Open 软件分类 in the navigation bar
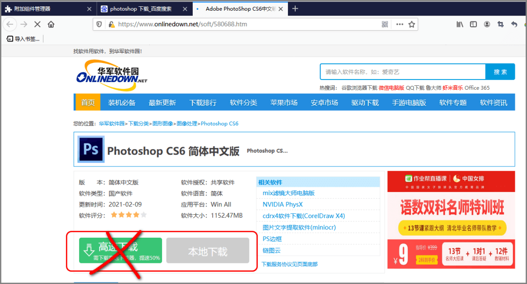The height and width of the screenshot is (284, 527). (x=243, y=102)
